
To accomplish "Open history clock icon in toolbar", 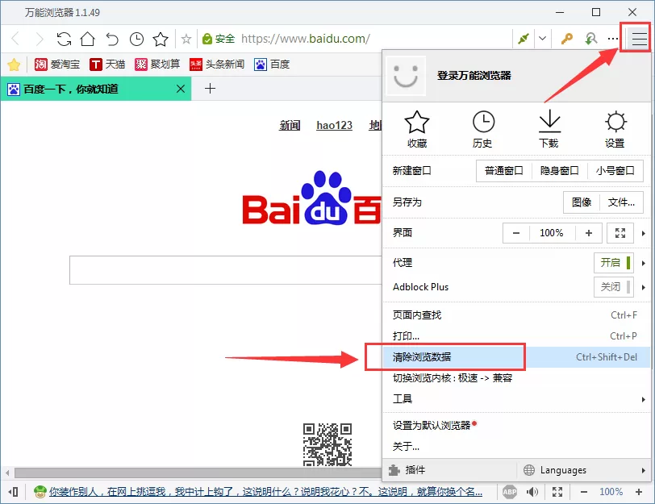I will coord(136,40).
